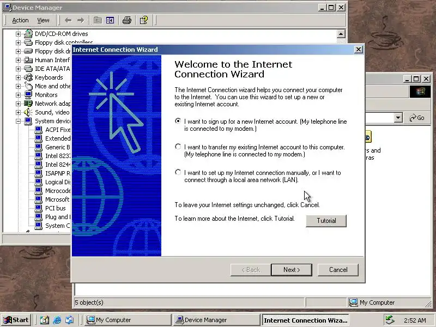Launch Outlook Express from quick launch

click(x=70, y=320)
